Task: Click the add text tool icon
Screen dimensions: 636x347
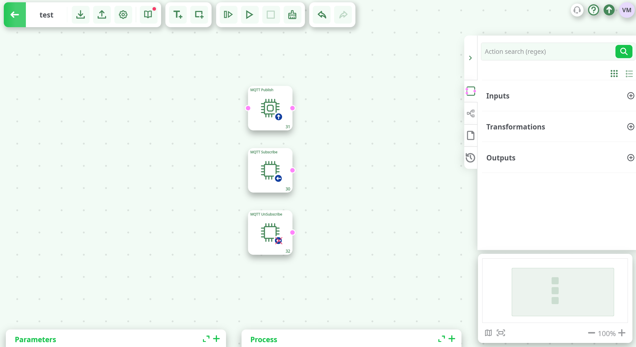Action: click(x=178, y=15)
